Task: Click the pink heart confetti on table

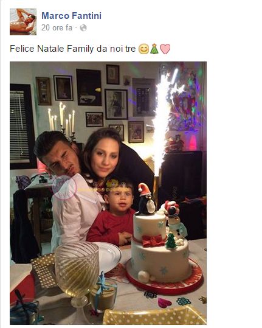Action: [164, 302]
